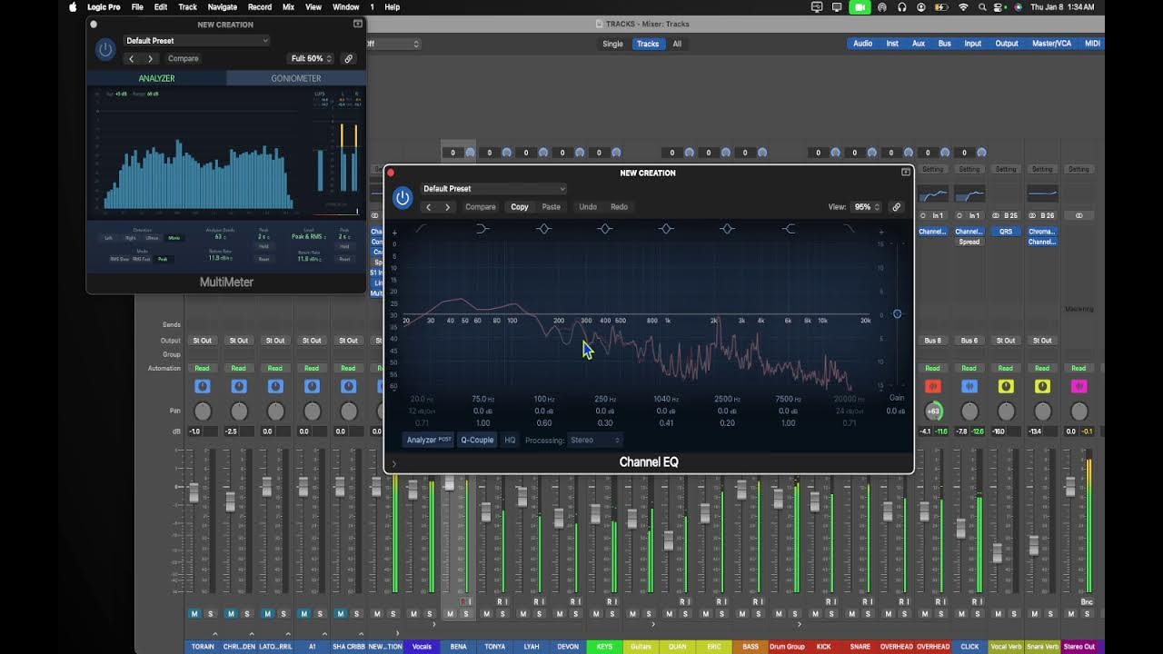
Task: Select the 1040 Hz bell band icon
Action: pyautogui.click(x=666, y=229)
